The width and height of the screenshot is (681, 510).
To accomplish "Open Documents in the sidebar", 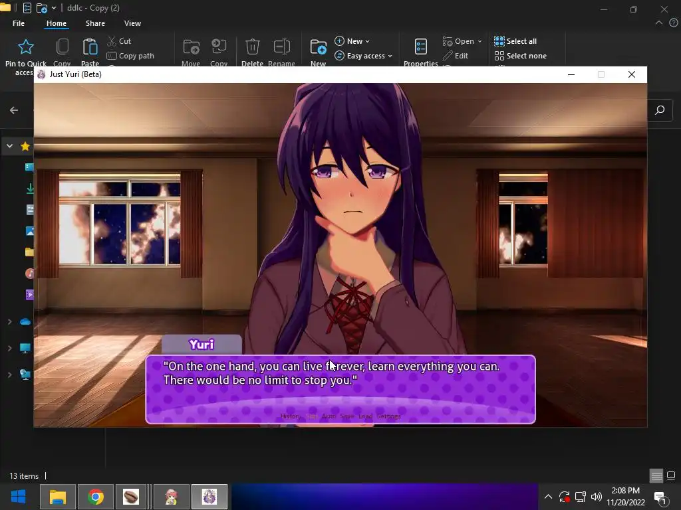I will 29,210.
